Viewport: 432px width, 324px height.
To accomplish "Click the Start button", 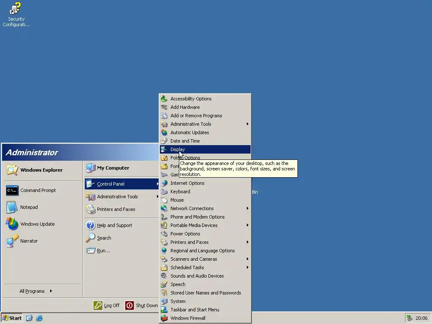I will (x=12, y=318).
